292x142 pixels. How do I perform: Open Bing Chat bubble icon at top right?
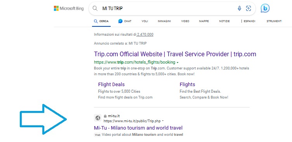click(x=265, y=8)
